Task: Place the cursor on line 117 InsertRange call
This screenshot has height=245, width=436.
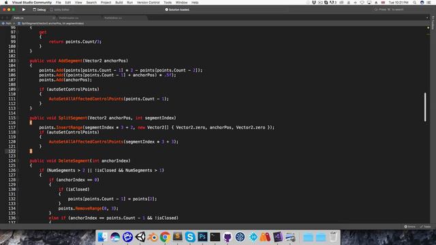Action: pos(69,127)
